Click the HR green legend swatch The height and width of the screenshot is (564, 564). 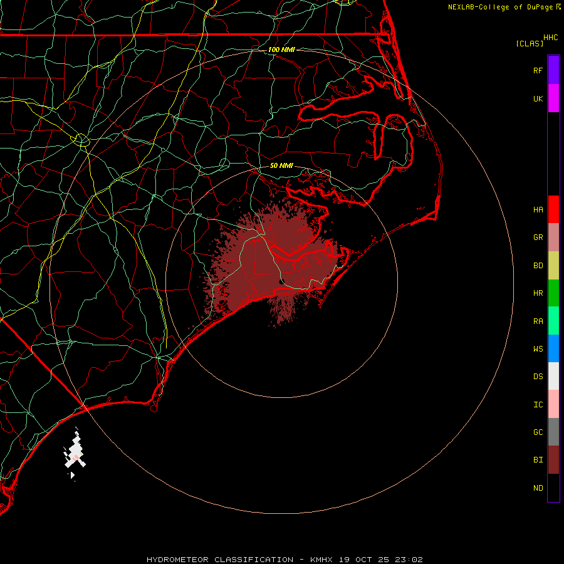point(553,293)
